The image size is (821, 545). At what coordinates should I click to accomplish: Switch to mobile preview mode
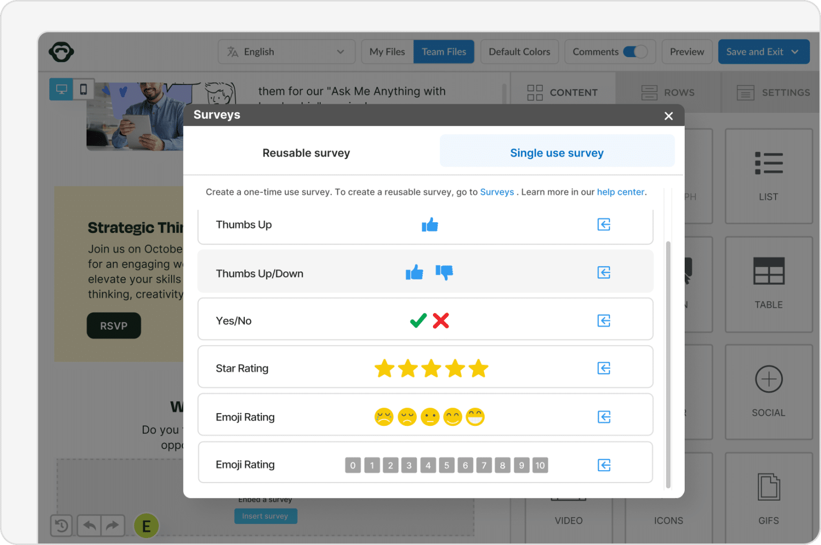point(84,89)
